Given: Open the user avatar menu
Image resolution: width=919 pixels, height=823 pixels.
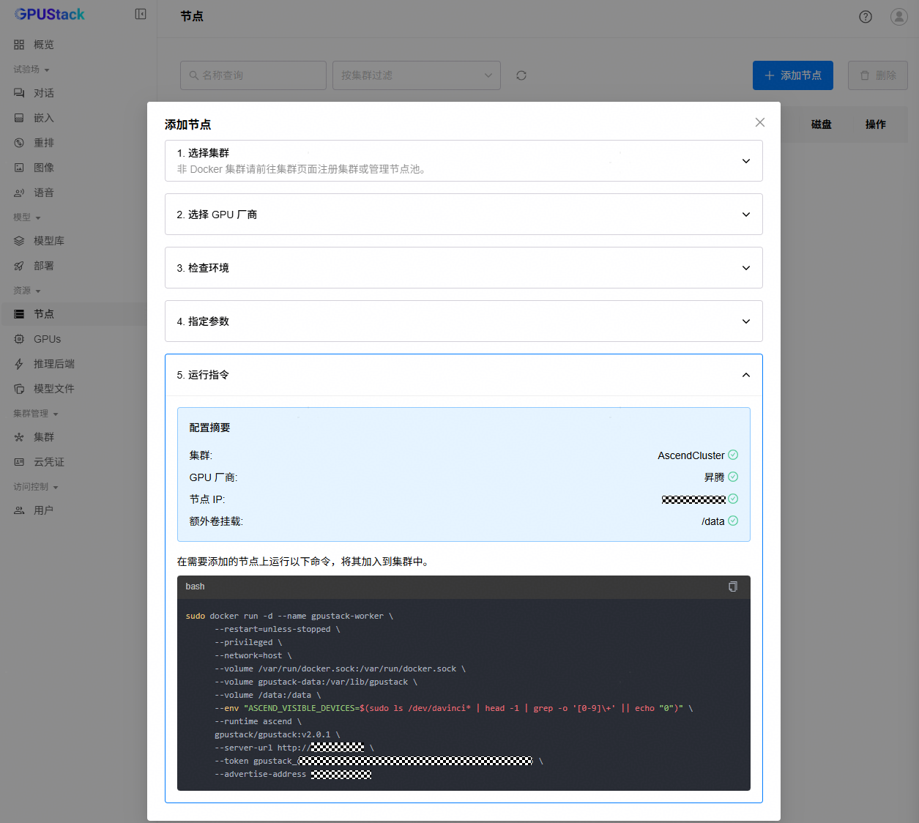Looking at the screenshot, I should (898, 17).
